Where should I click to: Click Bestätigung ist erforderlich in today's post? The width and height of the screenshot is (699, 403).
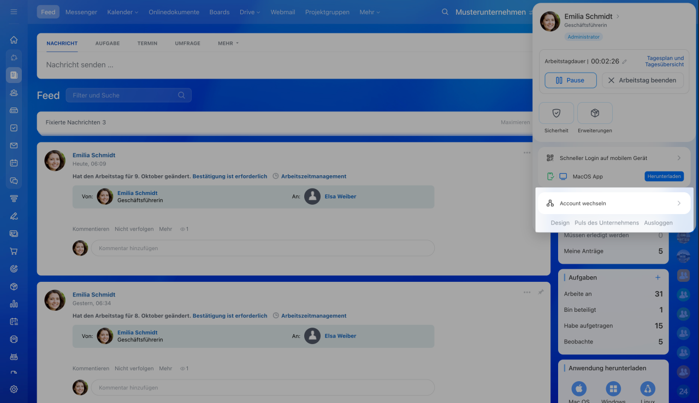click(x=230, y=176)
